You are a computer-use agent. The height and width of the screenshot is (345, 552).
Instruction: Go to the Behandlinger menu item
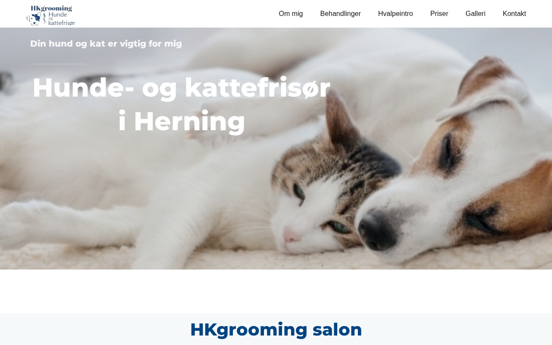tap(340, 14)
